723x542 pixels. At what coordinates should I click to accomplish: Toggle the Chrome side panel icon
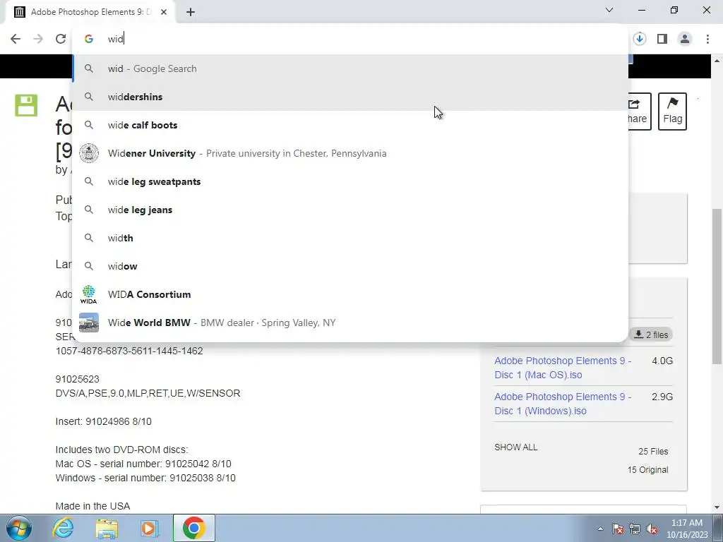pyautogui.click(x=662, y=39)
